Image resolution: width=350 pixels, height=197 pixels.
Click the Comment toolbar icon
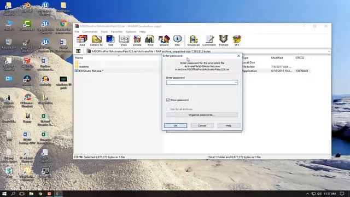209,40
